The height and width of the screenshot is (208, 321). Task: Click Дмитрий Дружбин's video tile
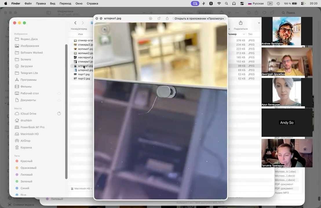(x=287, y=62)
